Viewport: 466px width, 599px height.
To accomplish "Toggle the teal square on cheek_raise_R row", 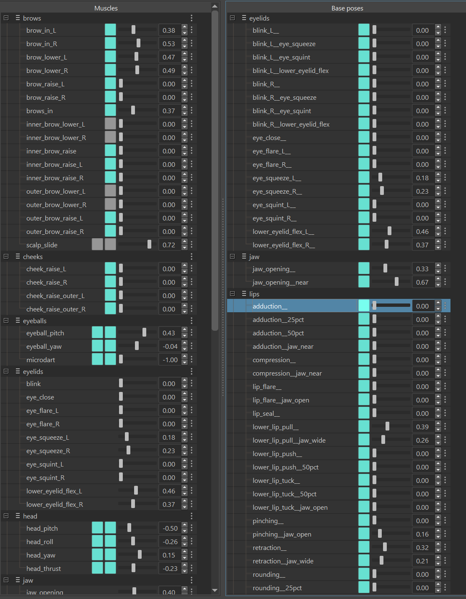I will coord(110,282).
